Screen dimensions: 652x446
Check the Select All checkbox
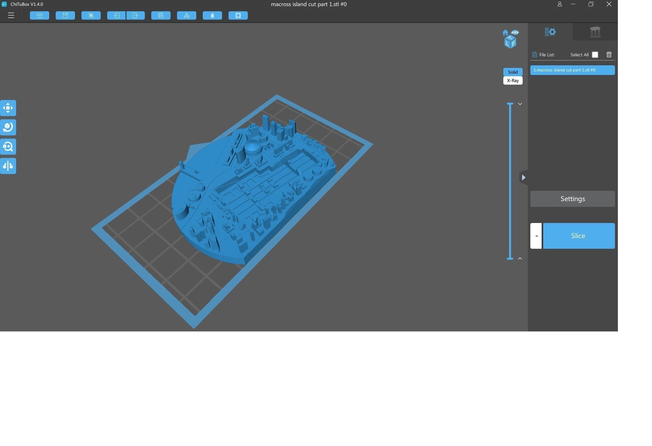click(x=595, y=55)
